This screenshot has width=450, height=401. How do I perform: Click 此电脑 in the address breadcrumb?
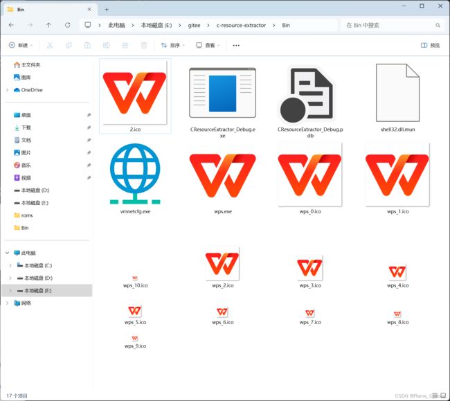[116, 25]
